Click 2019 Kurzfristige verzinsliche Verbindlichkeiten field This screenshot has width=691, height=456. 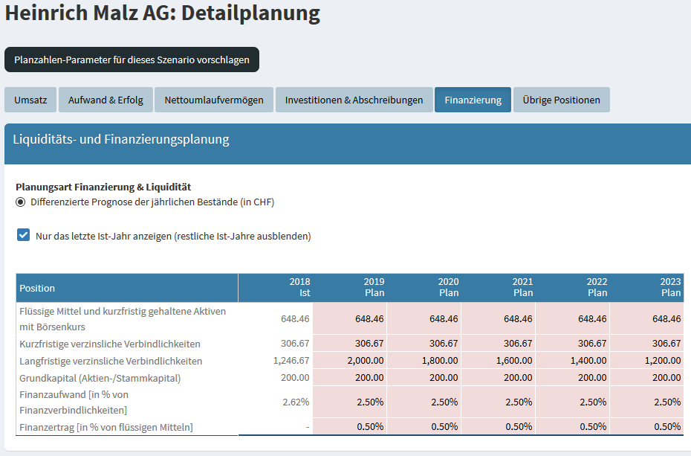click(350, 343)
